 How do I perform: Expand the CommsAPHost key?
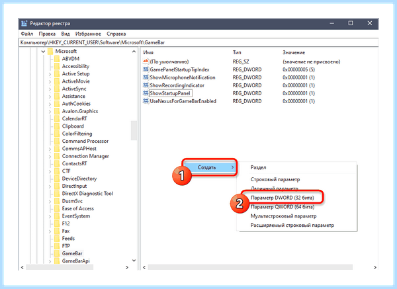[x=50, y=149]
